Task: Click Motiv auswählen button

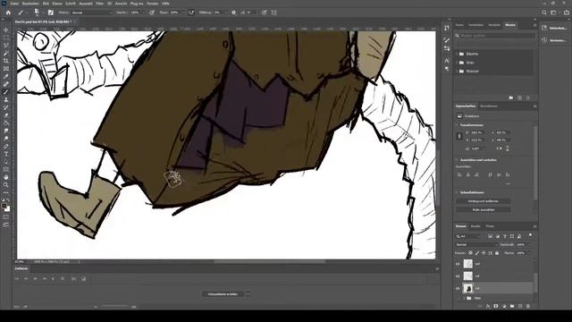Action: 483,210
